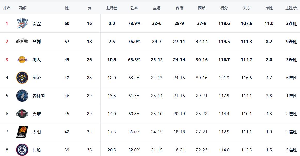Click the Timberwolves team logo
The height and width of the screenshot is (156, 300).
point(22,96)
